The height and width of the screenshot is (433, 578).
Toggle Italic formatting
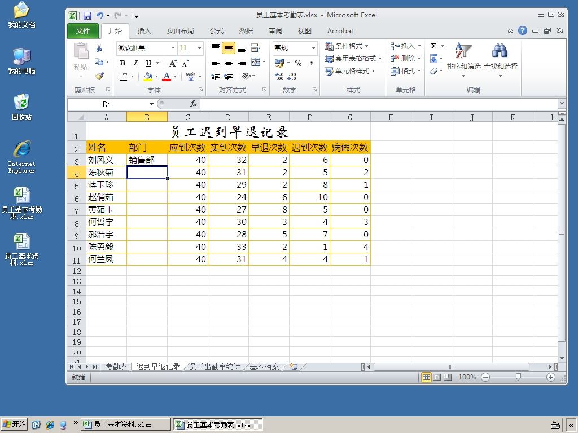tap(135, 63)
